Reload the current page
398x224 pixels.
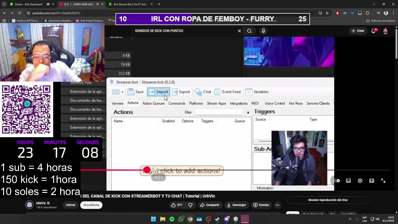pos(19,13)
